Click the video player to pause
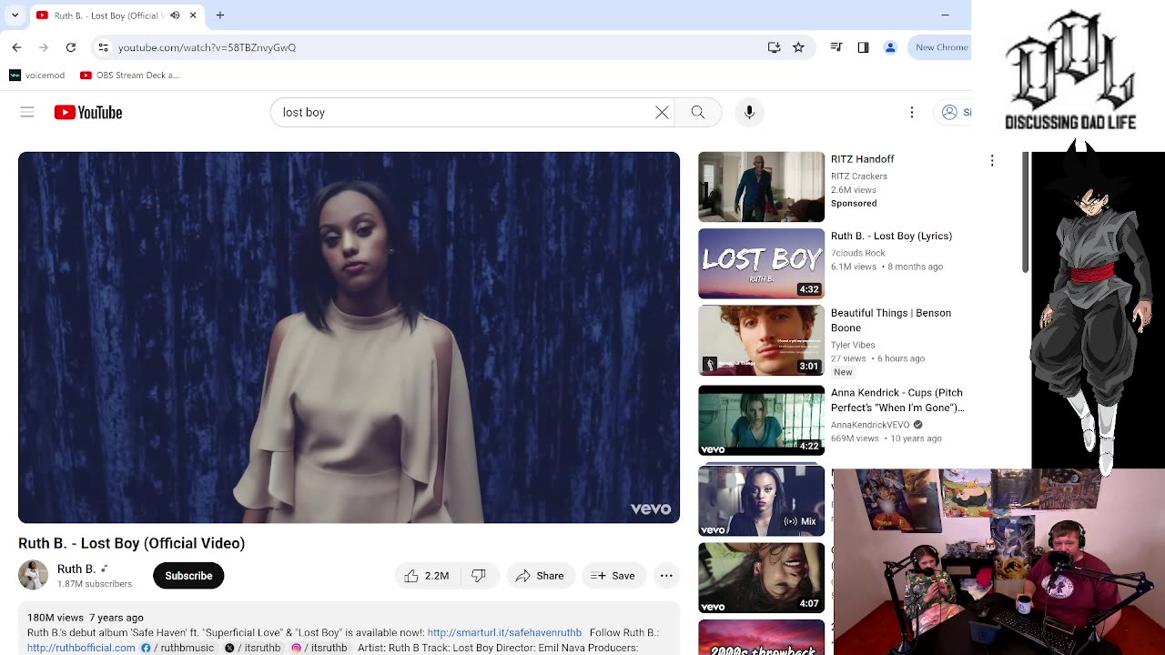 [x=349, y=338]
